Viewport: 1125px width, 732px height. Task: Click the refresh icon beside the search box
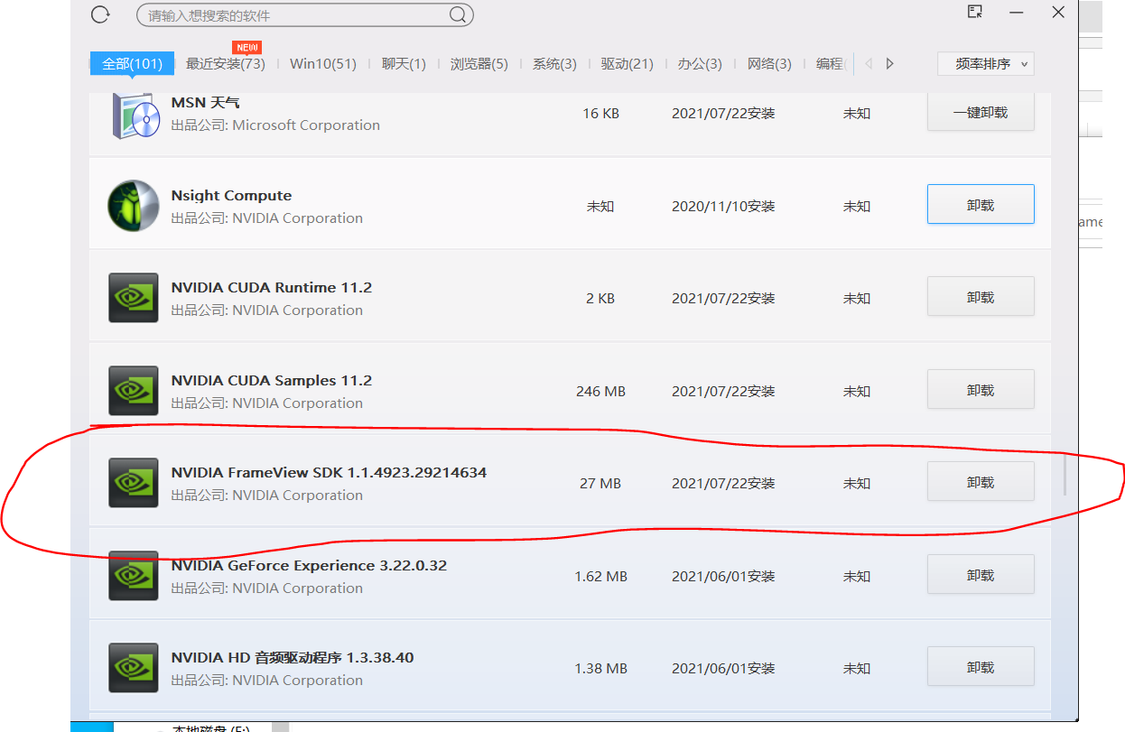coord(100,14)
